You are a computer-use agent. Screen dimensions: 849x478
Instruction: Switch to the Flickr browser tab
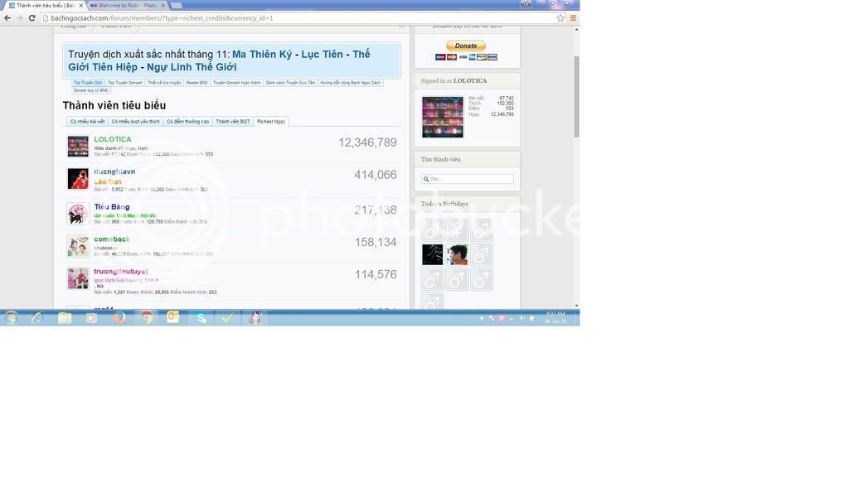(124, 5)
